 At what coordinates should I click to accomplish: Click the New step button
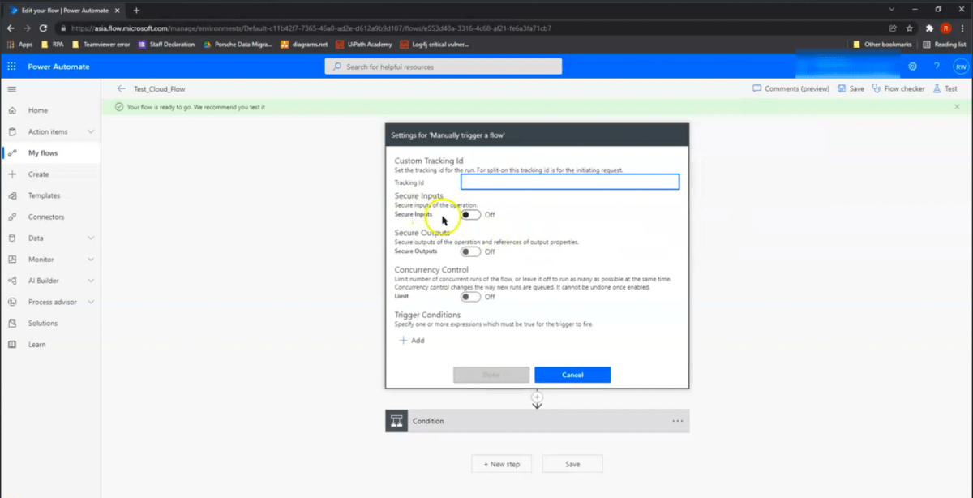tap(501, 464)
